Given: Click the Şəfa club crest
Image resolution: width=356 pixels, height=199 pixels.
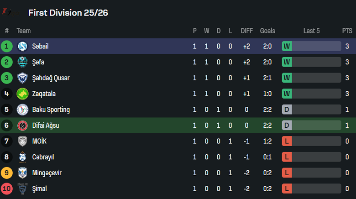Looking at the screenshot, I should [x=22, y=62].
